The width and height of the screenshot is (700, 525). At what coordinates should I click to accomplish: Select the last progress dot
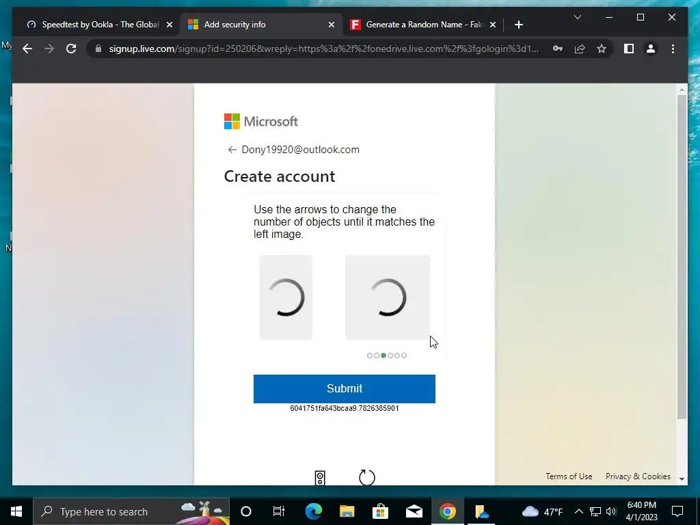click(404, 355)
